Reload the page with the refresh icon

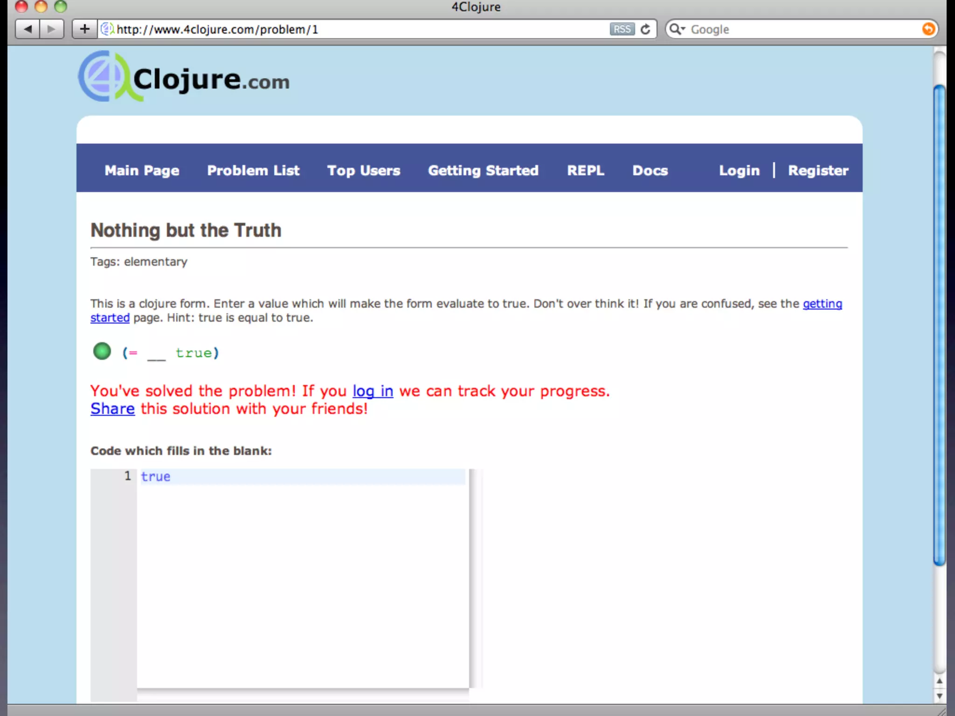click(645, 29)
